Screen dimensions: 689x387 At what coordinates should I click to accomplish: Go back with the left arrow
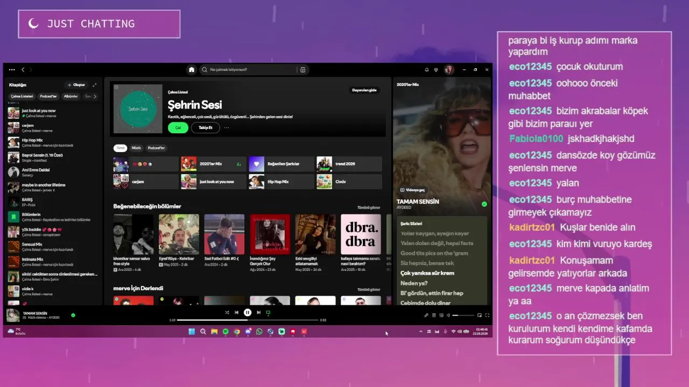(23, 70)
